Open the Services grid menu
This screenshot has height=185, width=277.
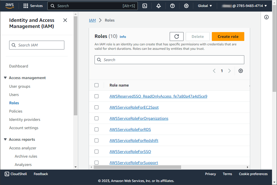click(33, 6)
